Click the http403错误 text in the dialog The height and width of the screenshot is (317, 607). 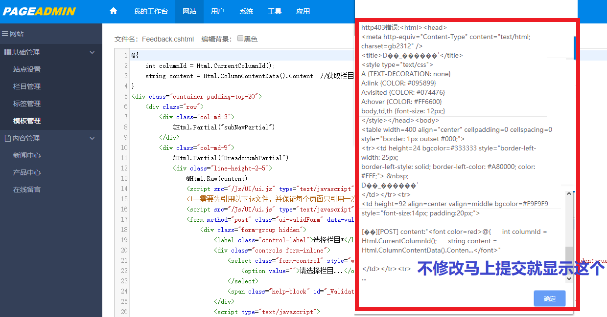380,27
